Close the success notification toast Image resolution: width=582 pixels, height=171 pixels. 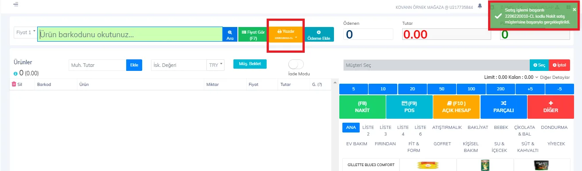574,9
